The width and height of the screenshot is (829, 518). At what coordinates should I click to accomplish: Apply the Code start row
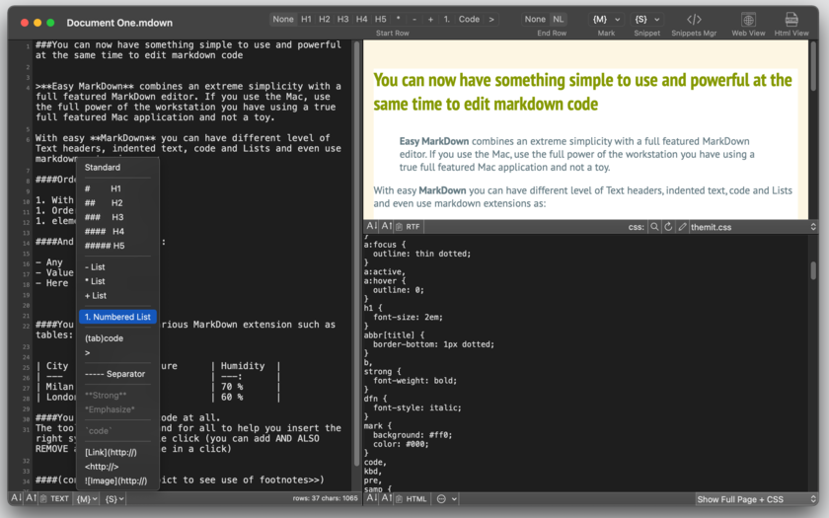(x=469, y=19)
